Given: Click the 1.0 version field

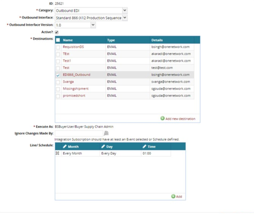Looking at the screenshot, I should point(73,25).
